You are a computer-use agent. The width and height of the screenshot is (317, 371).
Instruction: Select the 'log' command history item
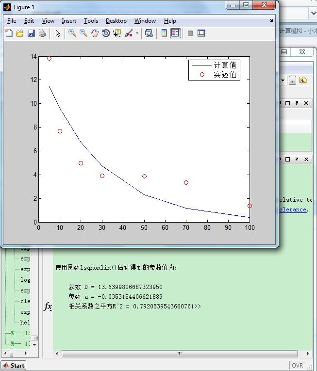(x=25, y=280)
